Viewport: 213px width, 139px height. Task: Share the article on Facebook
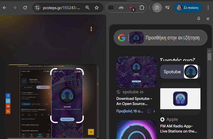(x=8, y=96)
